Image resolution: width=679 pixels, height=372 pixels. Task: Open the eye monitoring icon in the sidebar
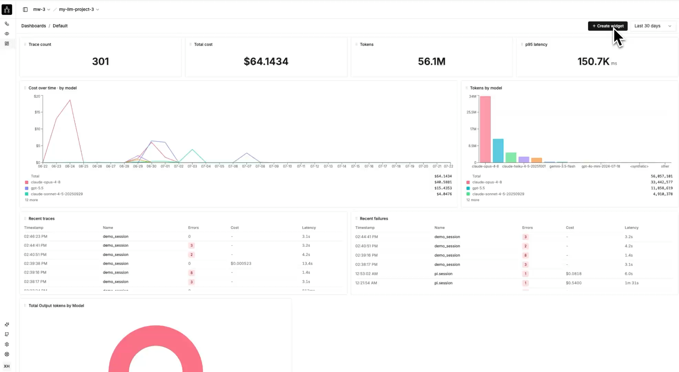pyautogui.click(x=7, y=34)
